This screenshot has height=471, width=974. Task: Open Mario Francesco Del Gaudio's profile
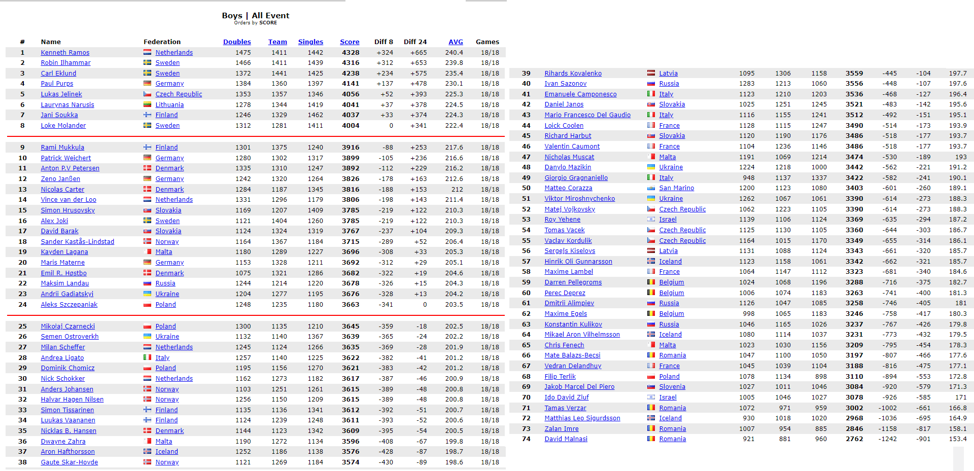587,115
